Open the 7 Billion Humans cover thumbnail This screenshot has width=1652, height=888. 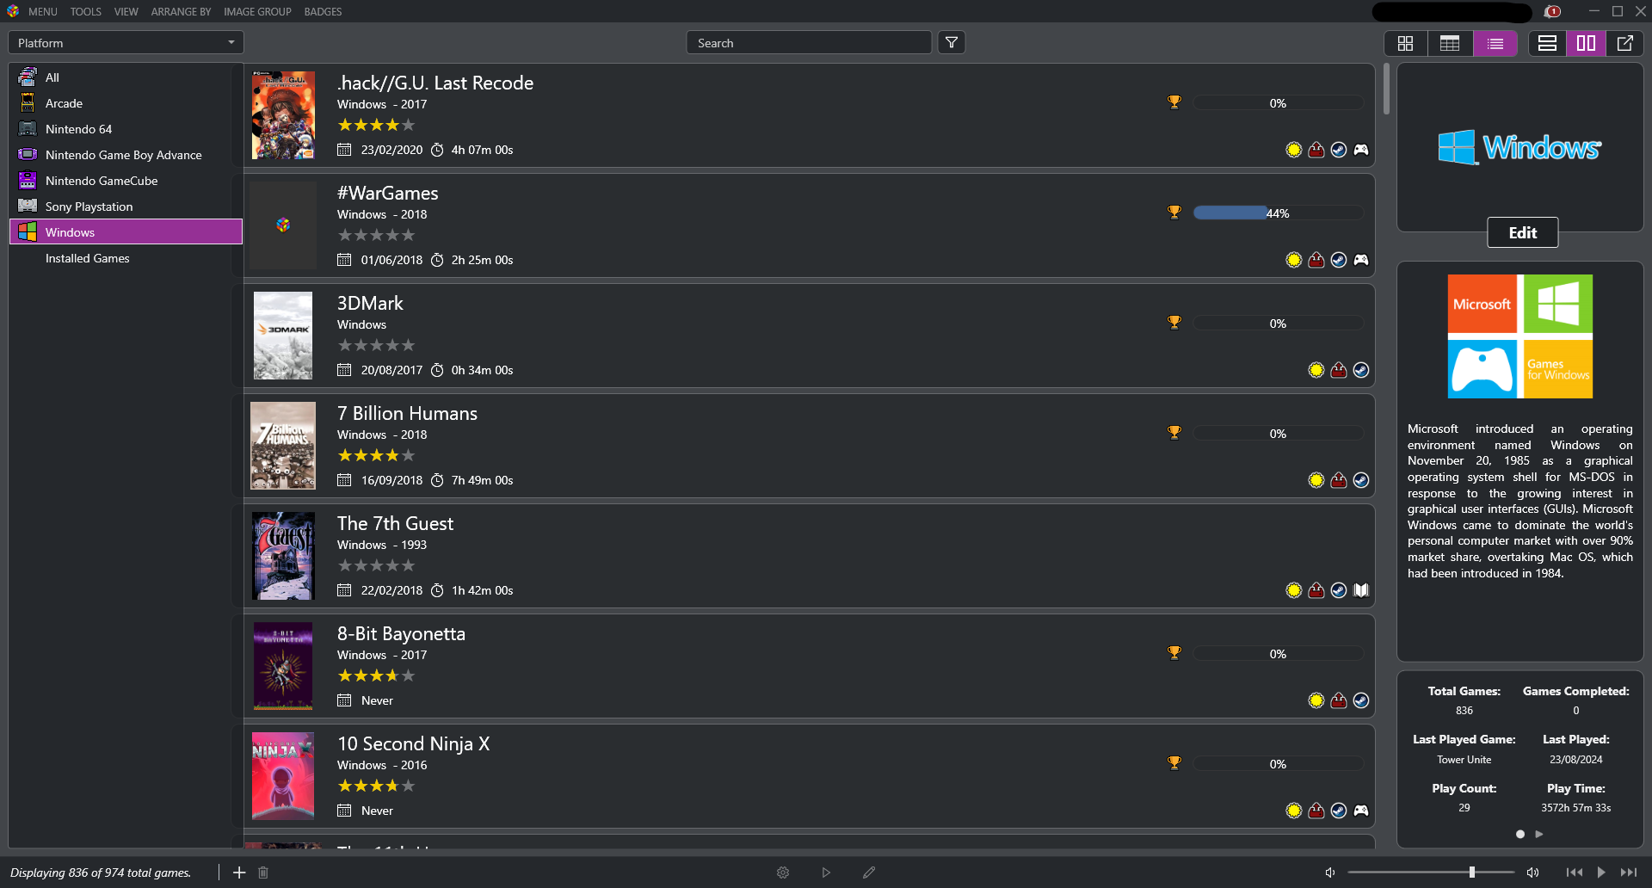(x=283, y=446)
